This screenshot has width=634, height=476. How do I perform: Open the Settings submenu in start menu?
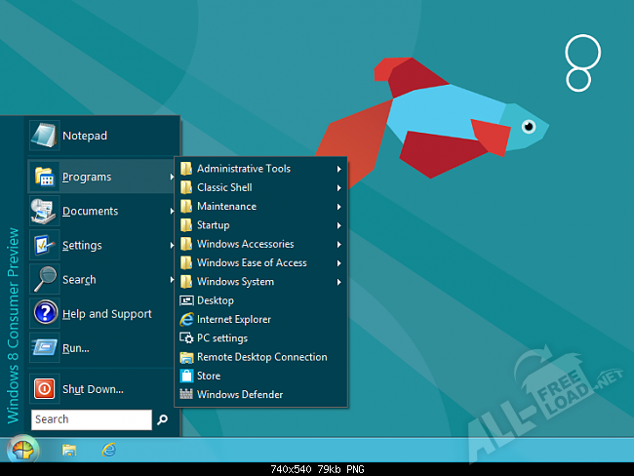(x=82, y=246)
